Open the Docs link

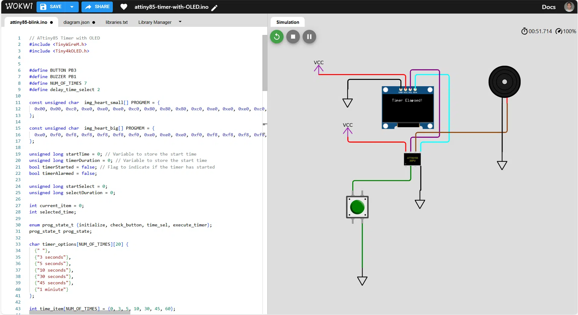pyautogui.click(x=548, y=7)
